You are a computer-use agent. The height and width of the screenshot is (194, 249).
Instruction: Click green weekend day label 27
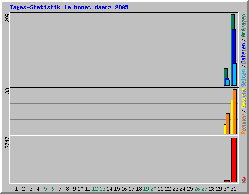204,189
